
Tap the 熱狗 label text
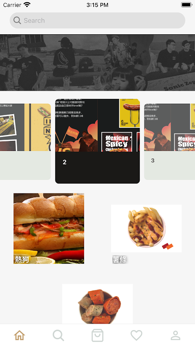point(22,259)
